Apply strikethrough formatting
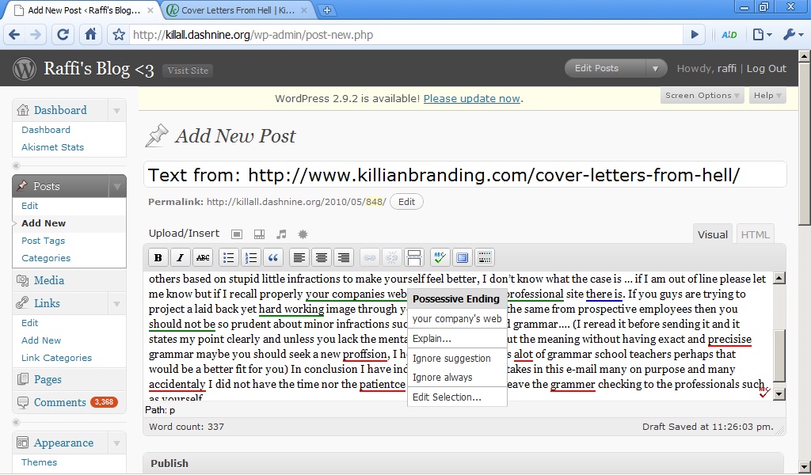Screen dimensions: 811x475 click(203, 257)
